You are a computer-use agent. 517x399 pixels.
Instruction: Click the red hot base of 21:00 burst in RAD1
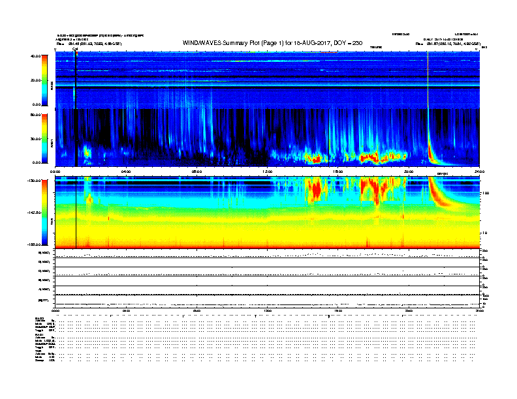point(431,154)
